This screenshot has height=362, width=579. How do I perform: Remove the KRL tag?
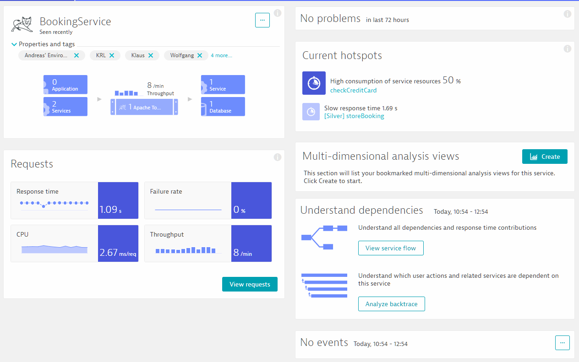pos(112,55)
